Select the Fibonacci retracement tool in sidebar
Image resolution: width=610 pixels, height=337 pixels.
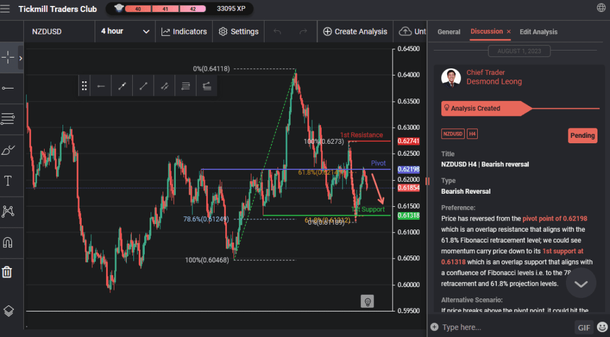click(x=8, y=119)
